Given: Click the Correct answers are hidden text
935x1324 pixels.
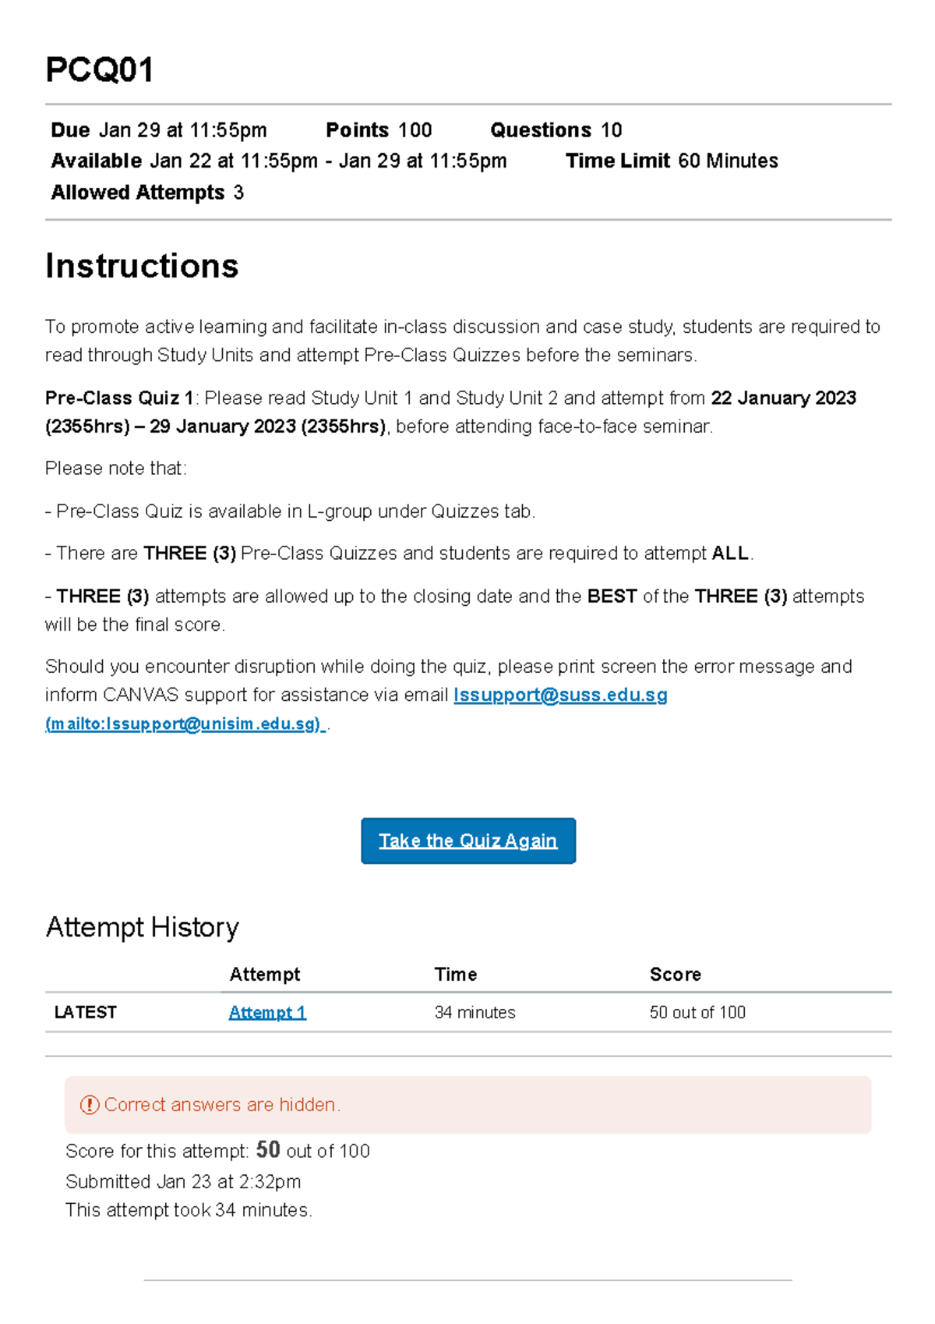Looking at the screenshot, I should click(222, 1105).
